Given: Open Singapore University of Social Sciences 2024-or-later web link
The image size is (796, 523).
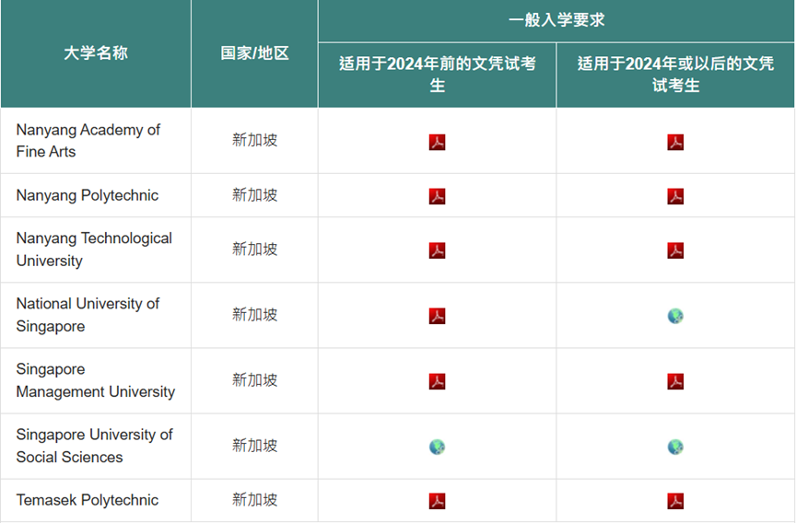Looking at the screenshot, I should point(675,447).
